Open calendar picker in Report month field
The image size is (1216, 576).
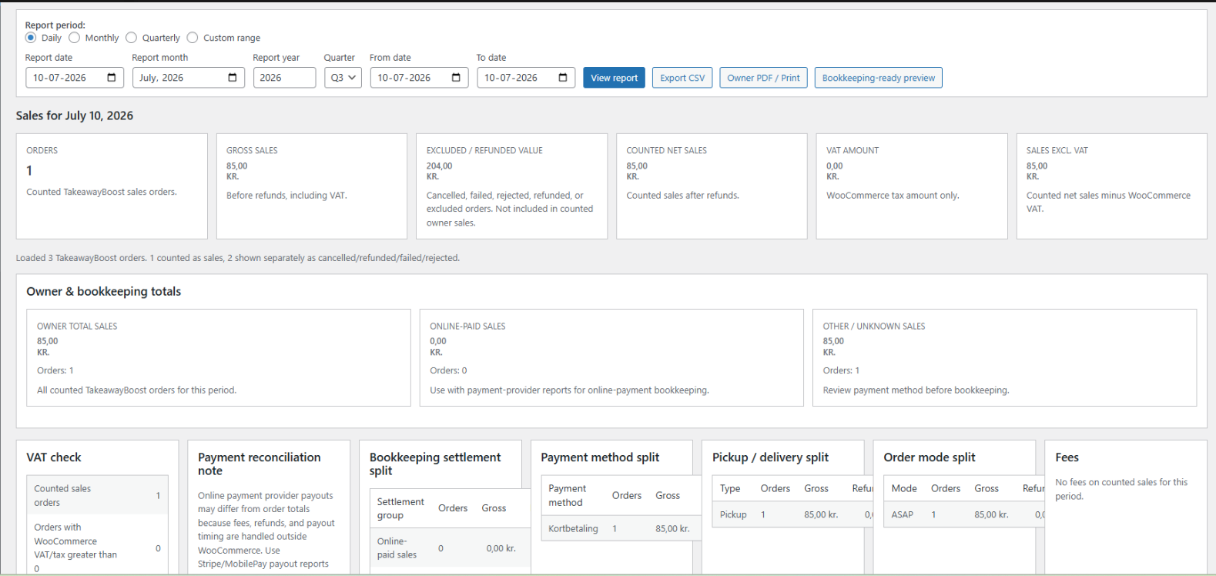[233, 78]
